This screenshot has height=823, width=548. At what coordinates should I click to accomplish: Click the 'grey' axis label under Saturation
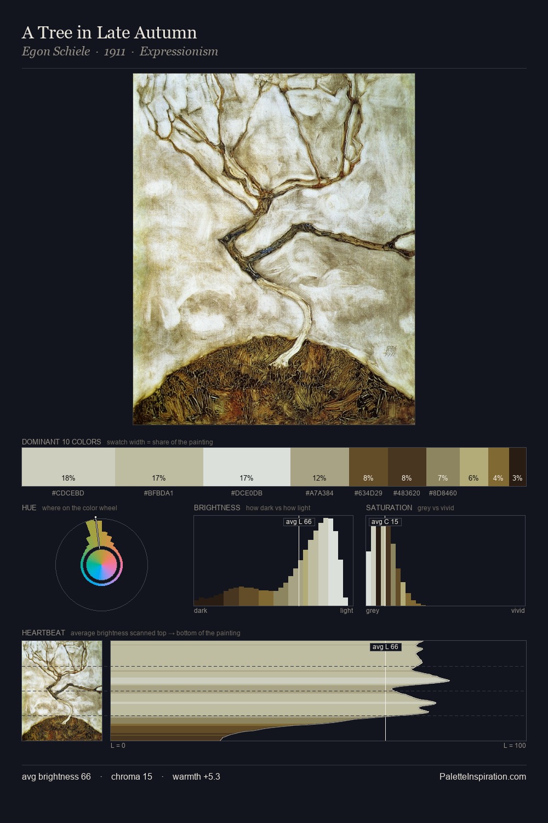373,611
